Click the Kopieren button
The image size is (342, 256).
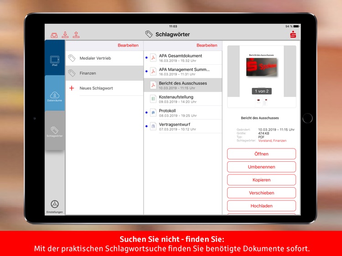262,180
